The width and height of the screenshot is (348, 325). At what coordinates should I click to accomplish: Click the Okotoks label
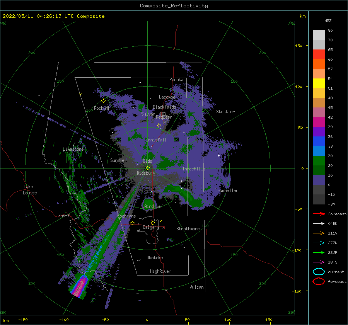tap(155, 258)
